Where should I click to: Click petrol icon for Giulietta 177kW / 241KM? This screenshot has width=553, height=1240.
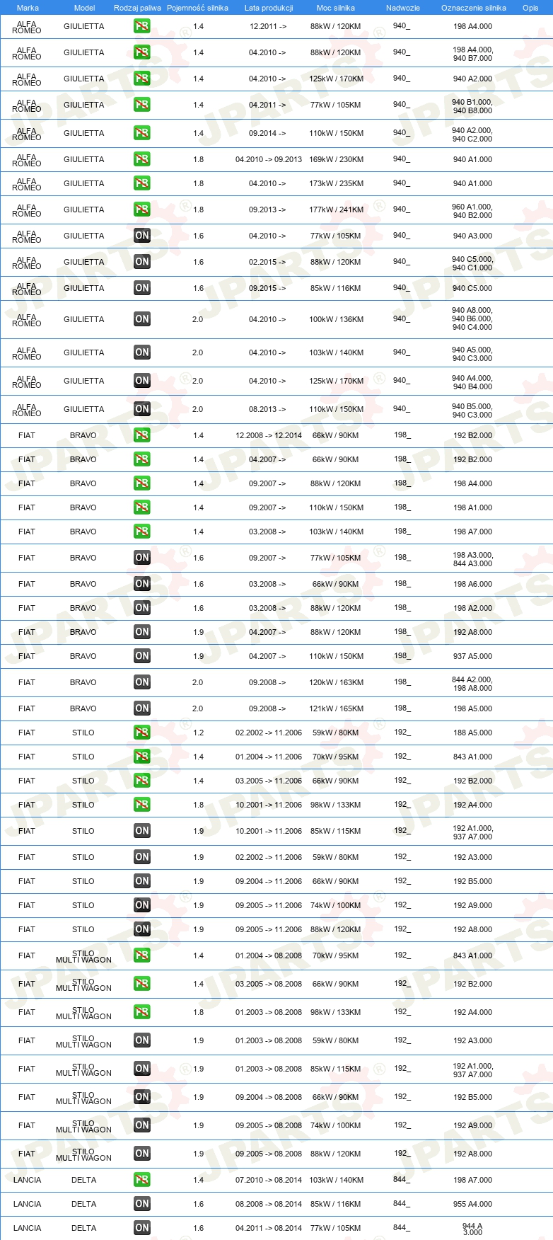pos(141,209)
